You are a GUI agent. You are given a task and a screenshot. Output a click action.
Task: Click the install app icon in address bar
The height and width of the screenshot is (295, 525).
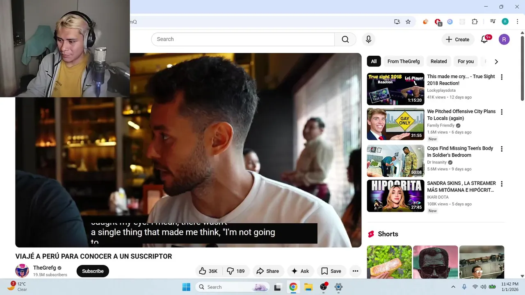click(x=397, y=22)
